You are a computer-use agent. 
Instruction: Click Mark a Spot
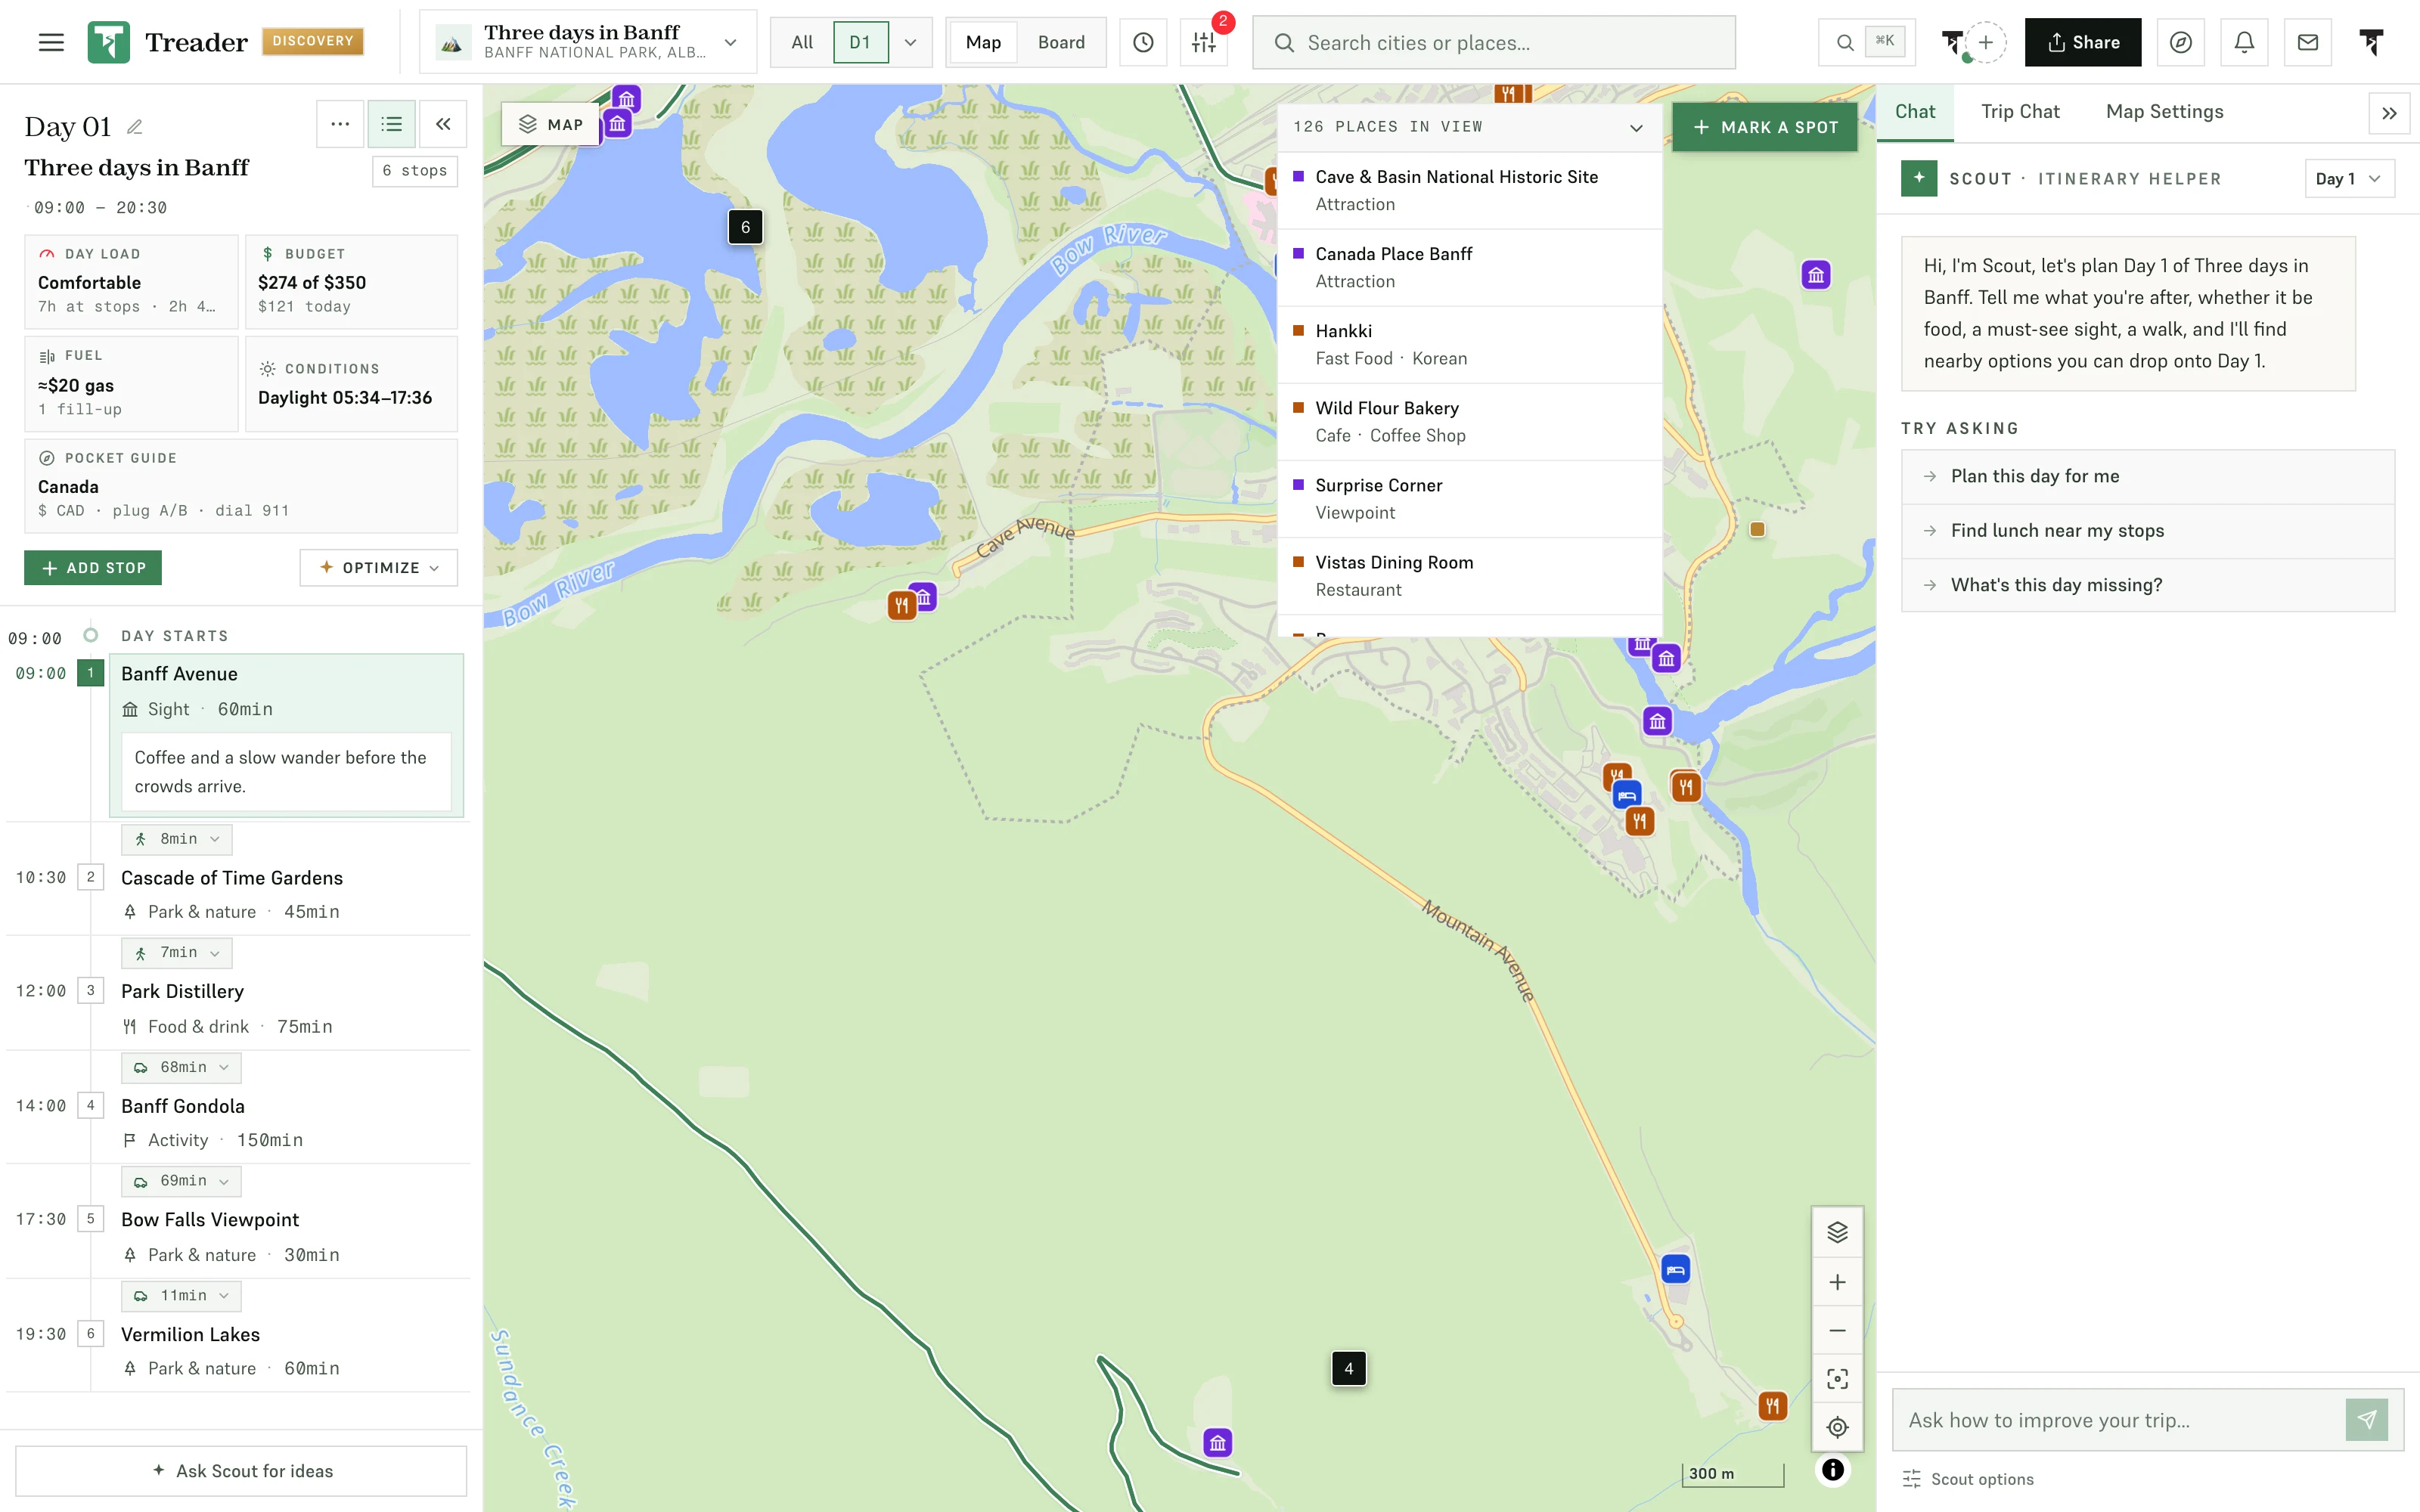(1765, 127)
